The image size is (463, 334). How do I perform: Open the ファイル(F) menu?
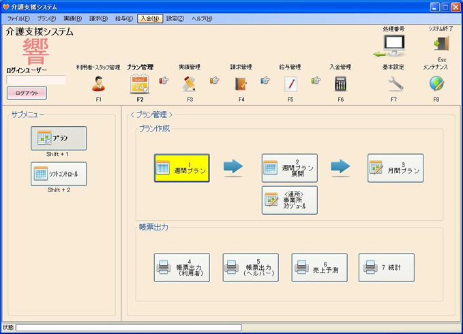point(18,18)
